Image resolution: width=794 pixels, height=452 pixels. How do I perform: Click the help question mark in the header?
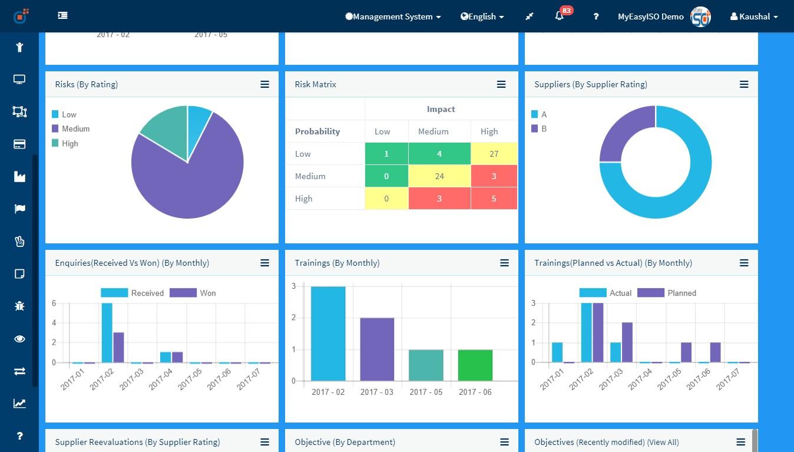596,17
